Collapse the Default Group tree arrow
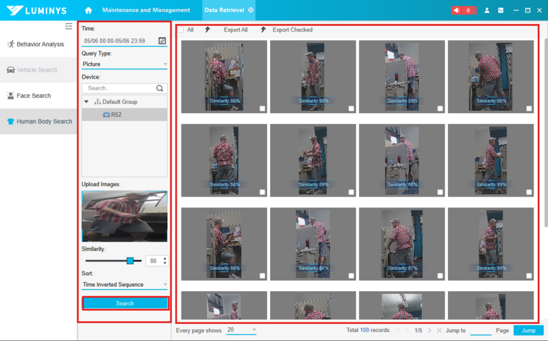548x341 pixels. (x=86, y=101)
